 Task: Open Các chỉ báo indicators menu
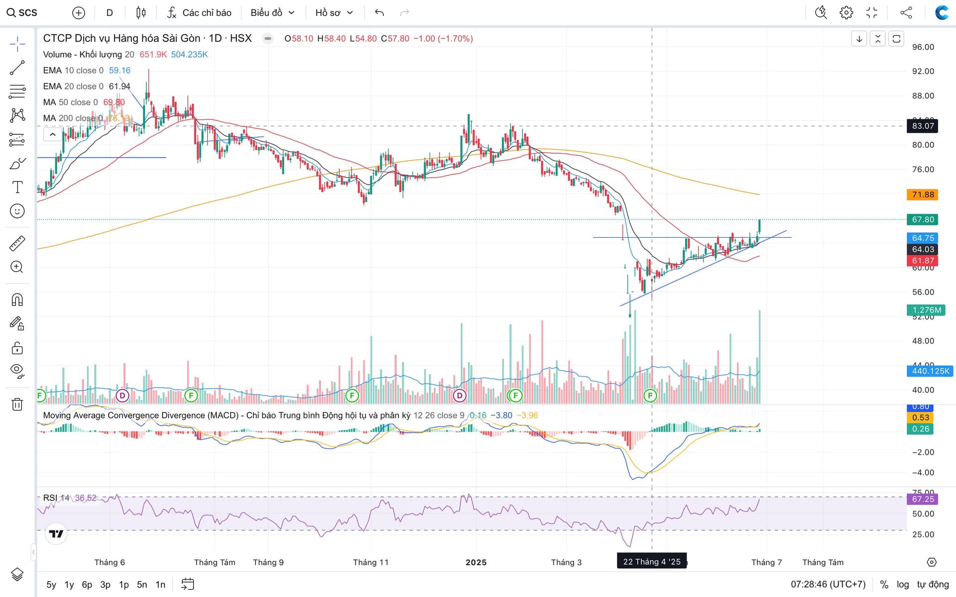200,13
